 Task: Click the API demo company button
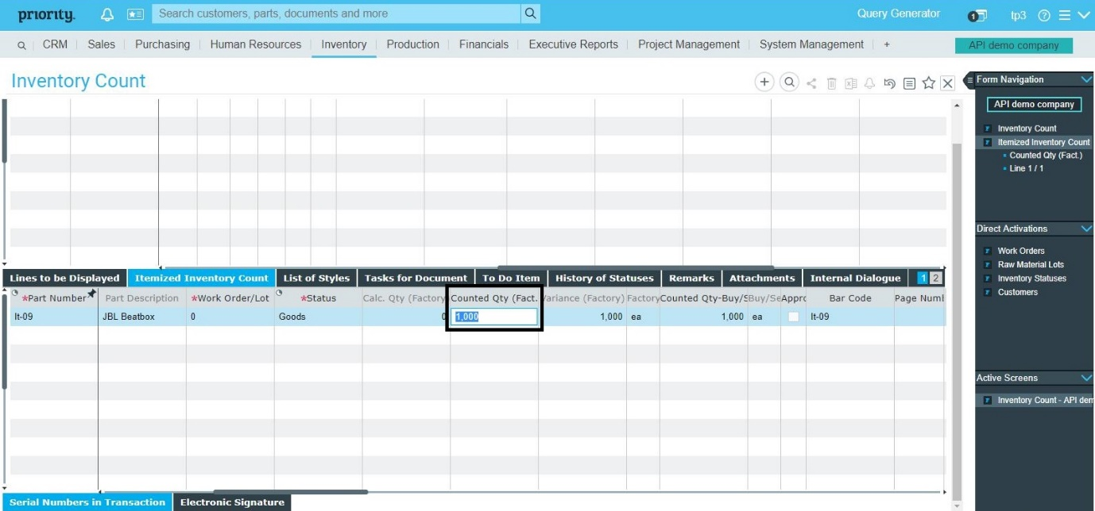1013,45
